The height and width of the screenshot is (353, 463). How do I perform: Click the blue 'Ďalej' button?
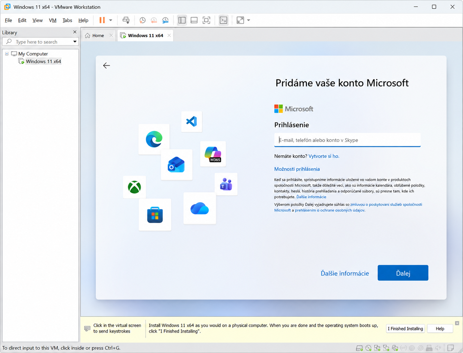(403, 273)
